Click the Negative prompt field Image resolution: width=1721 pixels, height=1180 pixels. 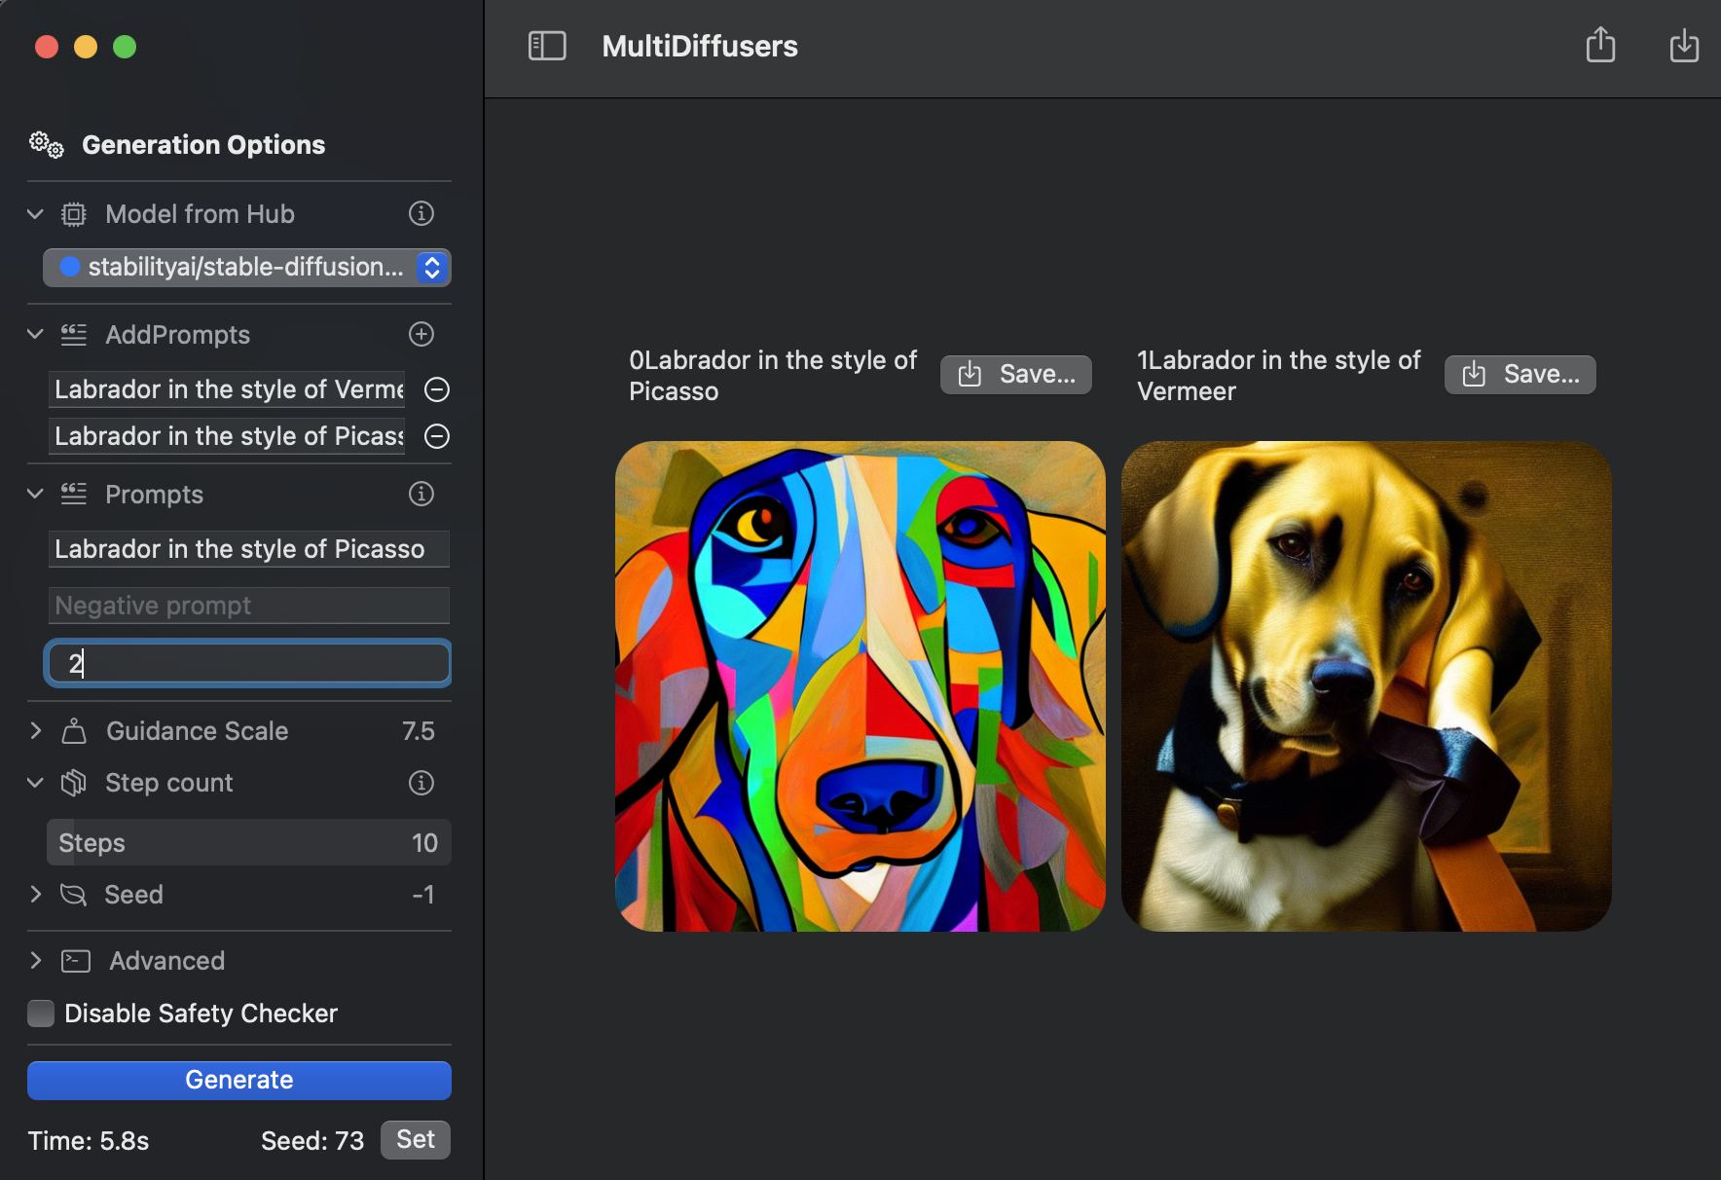point(249,606)
